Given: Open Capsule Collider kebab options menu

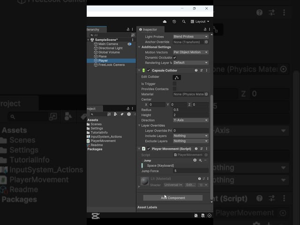Looking at the screenshot, I should pos(206,70).
